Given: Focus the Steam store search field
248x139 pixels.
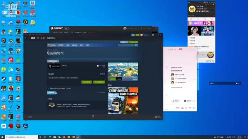Looking at the screenshot, I should [126, 45].
